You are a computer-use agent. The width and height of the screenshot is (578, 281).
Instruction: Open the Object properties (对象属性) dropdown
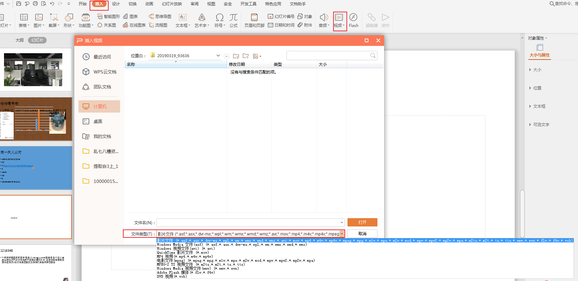537,38
